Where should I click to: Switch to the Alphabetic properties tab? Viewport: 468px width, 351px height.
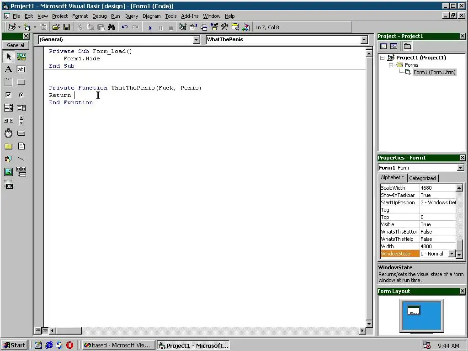392,178
